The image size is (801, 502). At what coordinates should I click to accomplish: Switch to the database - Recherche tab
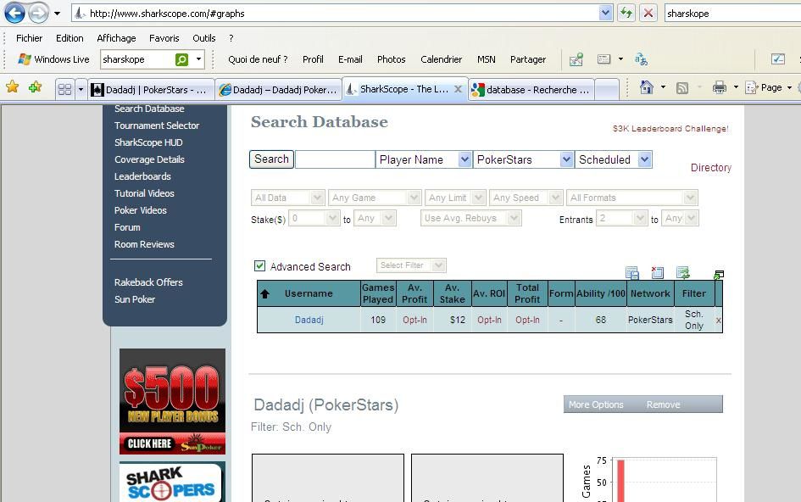[531, 89]
